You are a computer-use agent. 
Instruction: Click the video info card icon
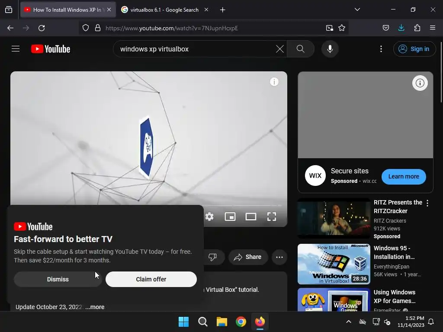274,82
